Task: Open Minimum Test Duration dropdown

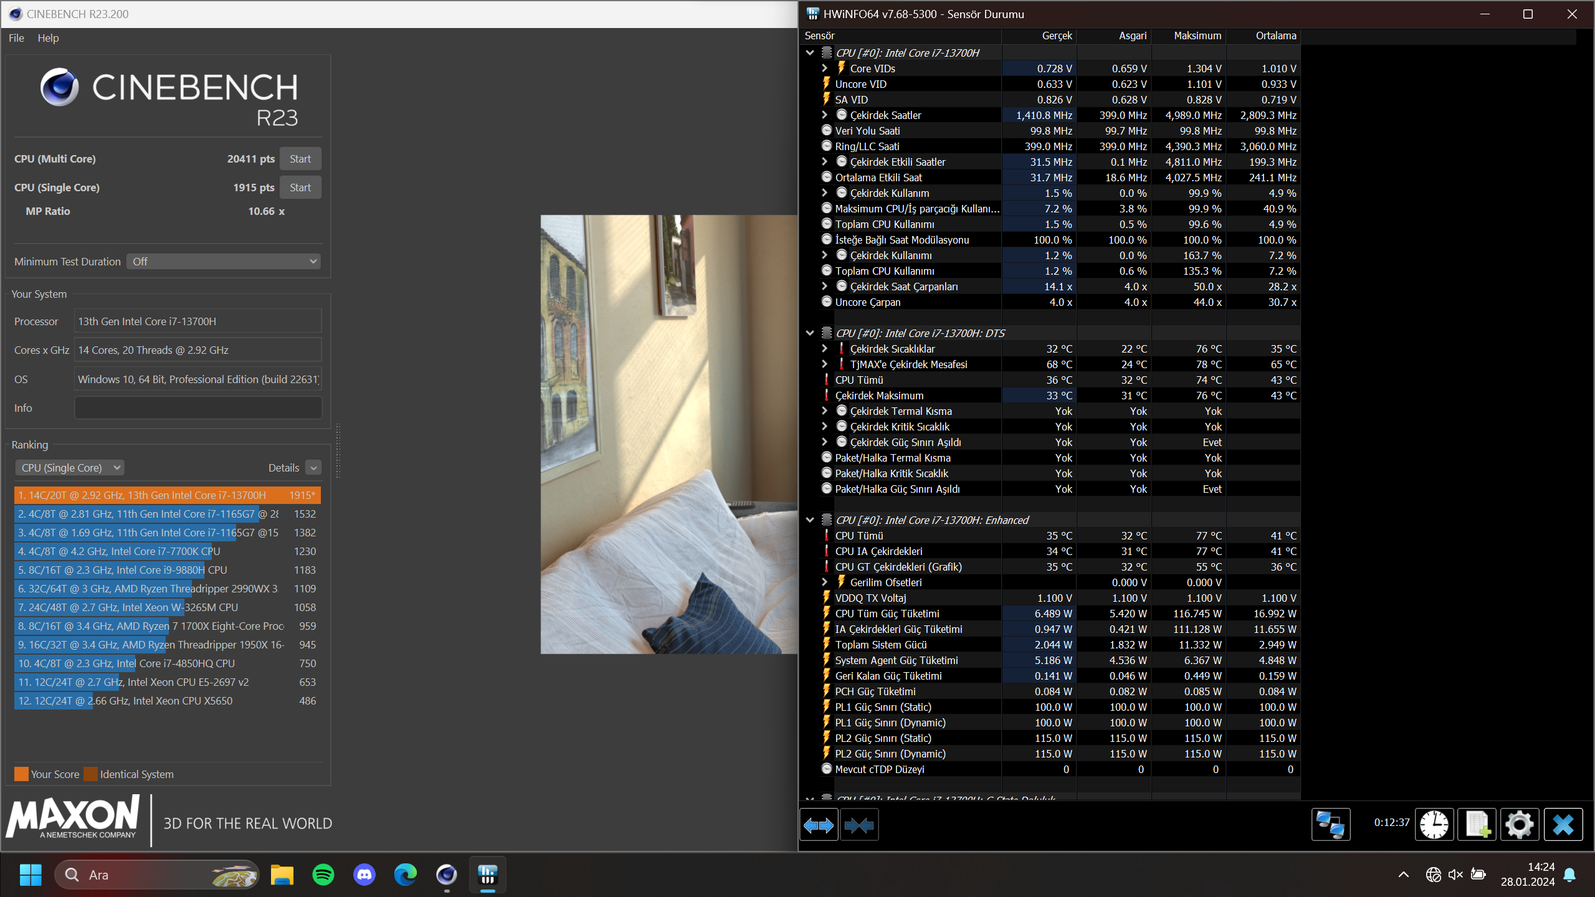Action: tap(224, 262)
